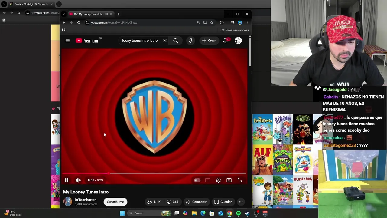387x218 pixels.
Task: Clear the YouTube search text
Action: pyautogui.click(x=165, y=41)
